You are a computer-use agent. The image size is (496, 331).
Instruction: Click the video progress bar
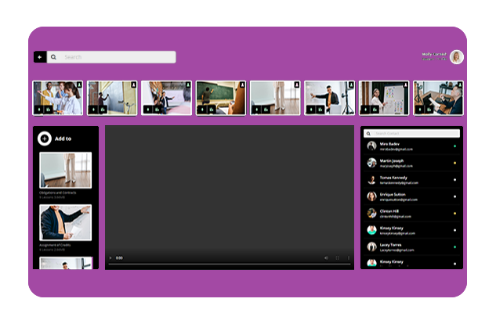coord(229,264)
